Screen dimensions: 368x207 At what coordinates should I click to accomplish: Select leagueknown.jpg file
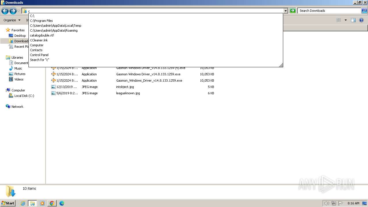[x=128, y=93]
